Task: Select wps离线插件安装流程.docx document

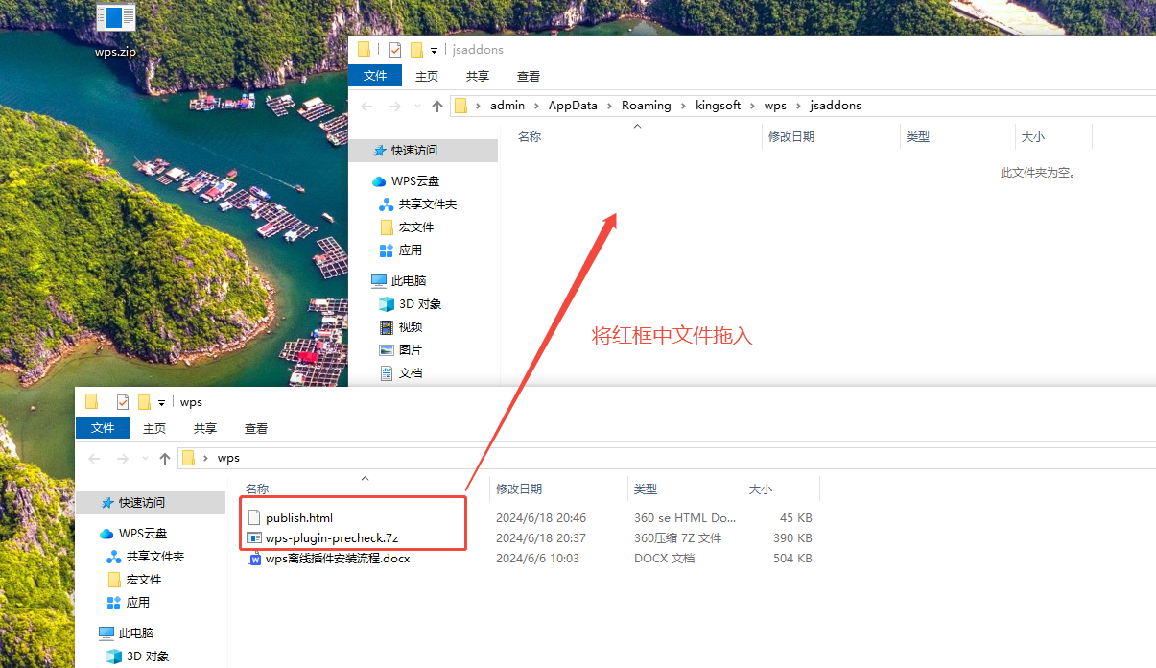Action: [x=337, y=559]
